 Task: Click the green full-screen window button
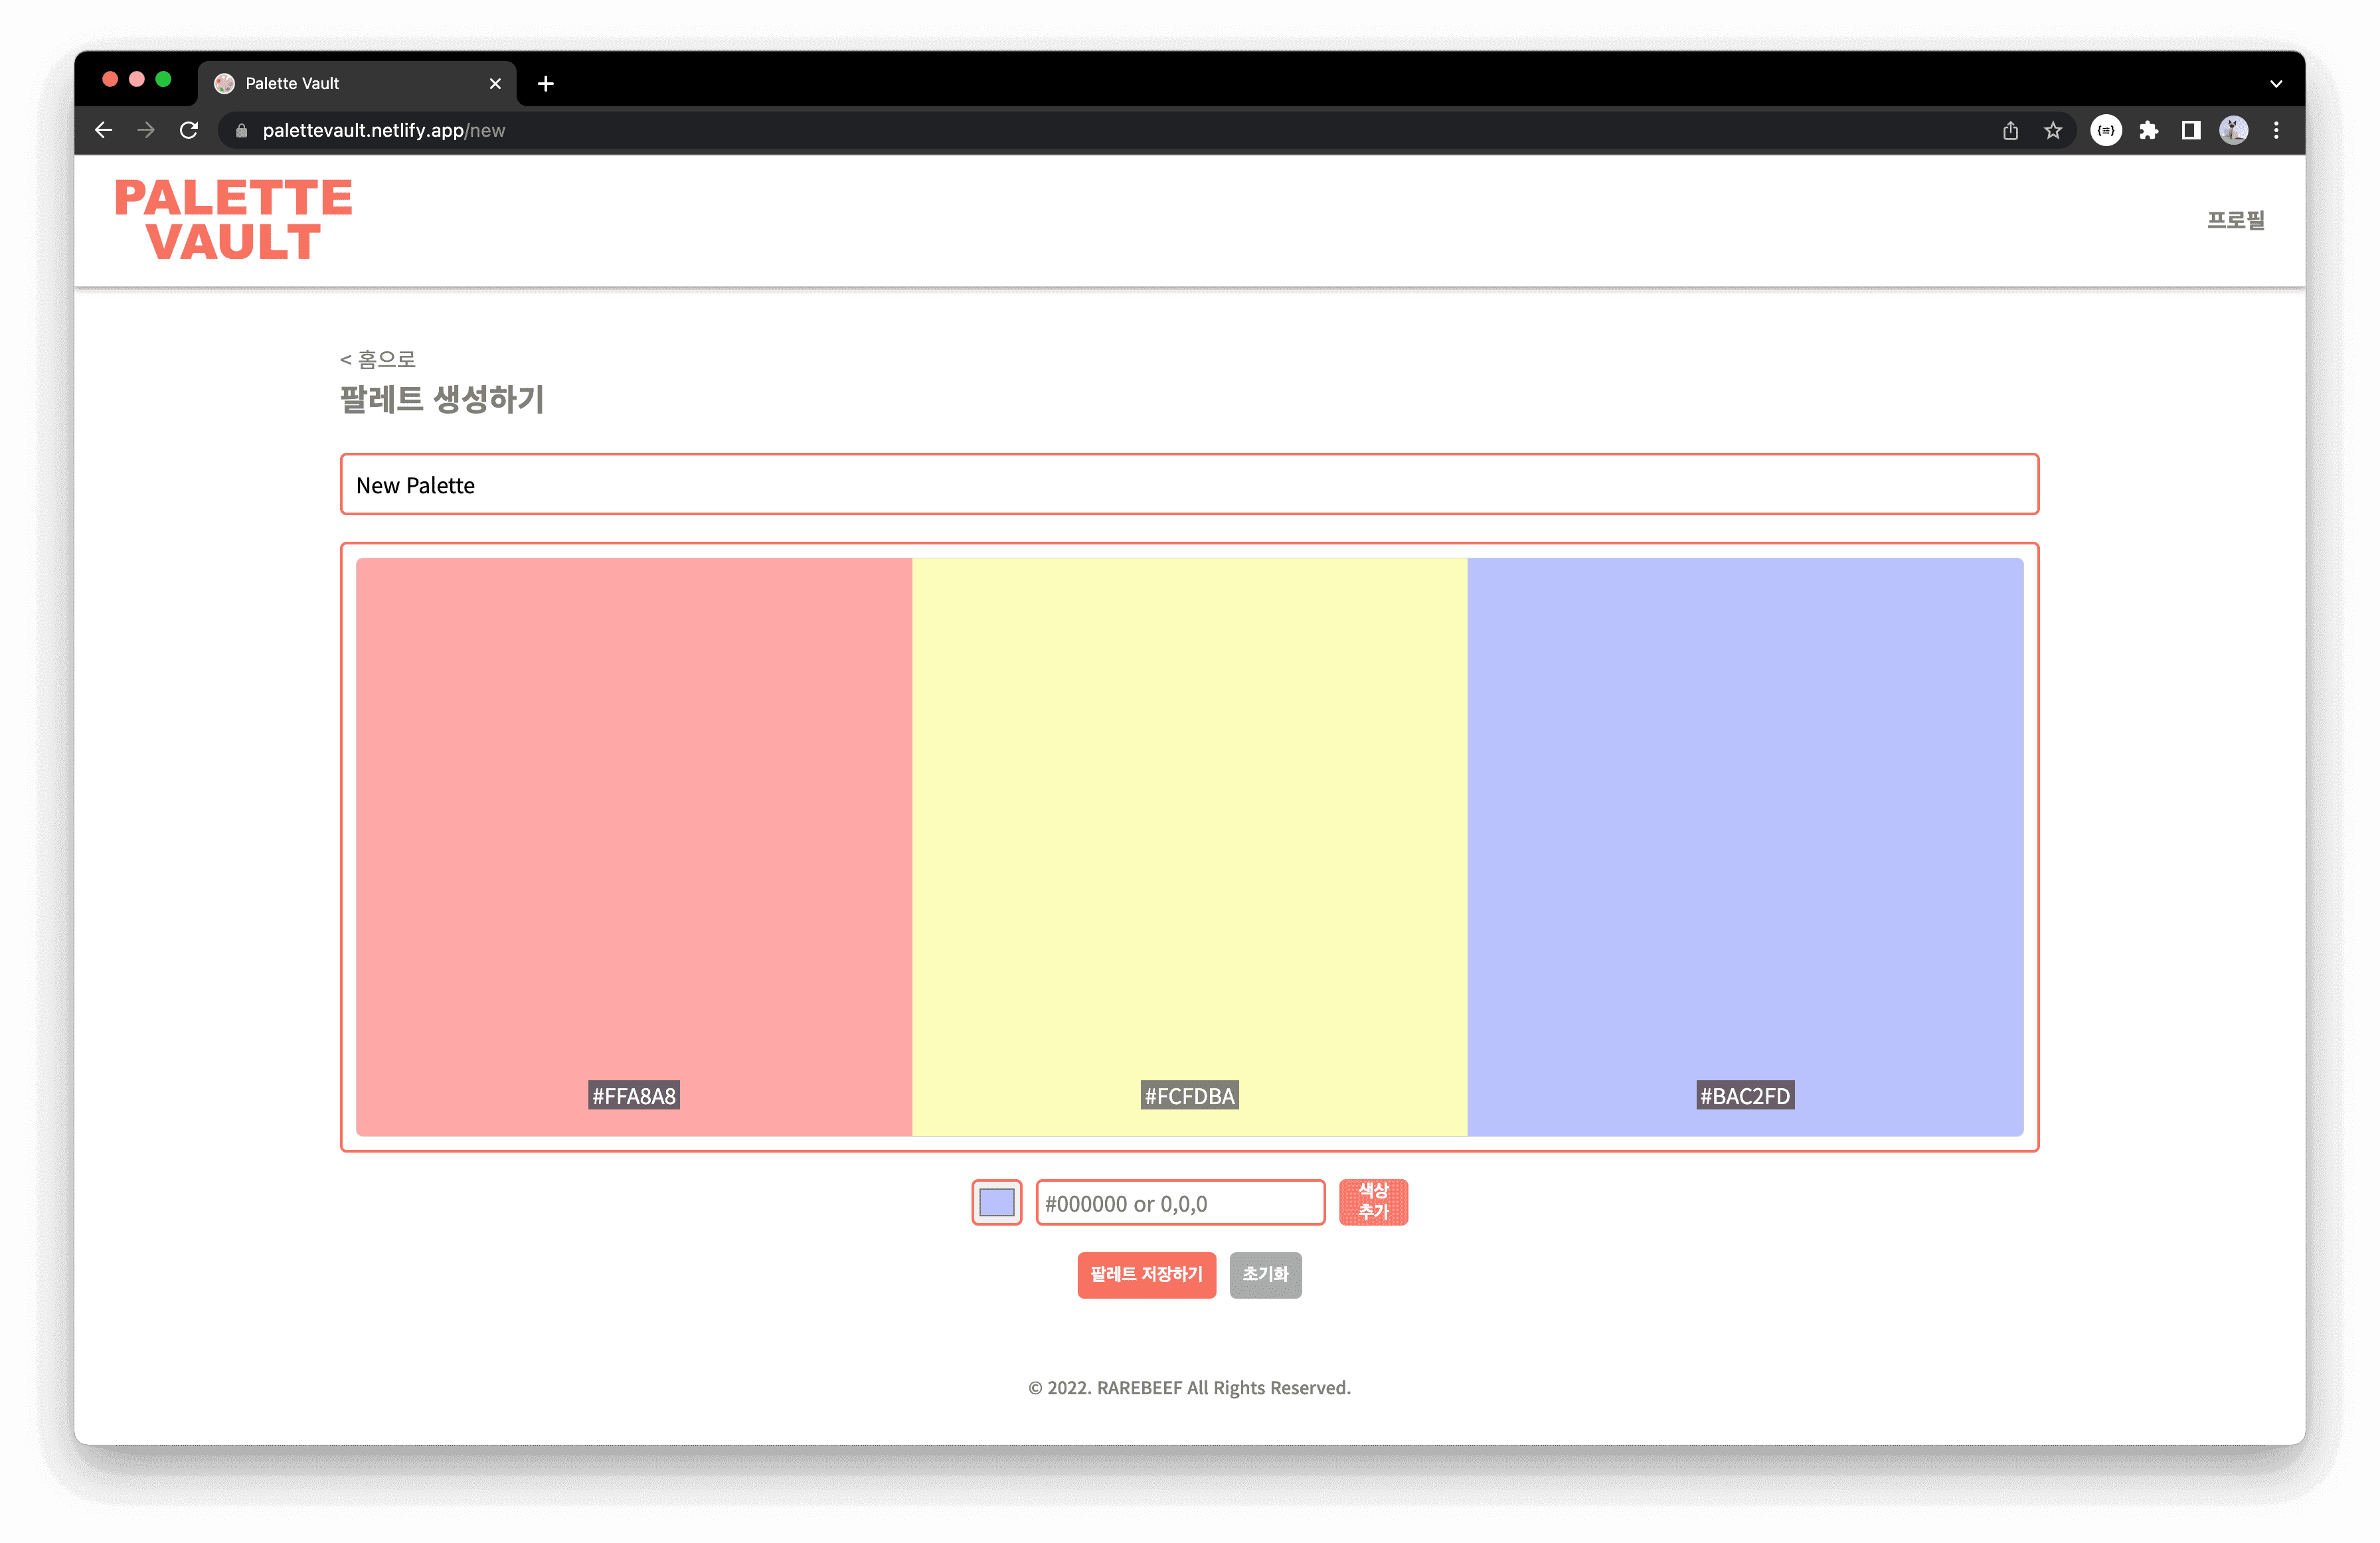[x=164, y=79]
